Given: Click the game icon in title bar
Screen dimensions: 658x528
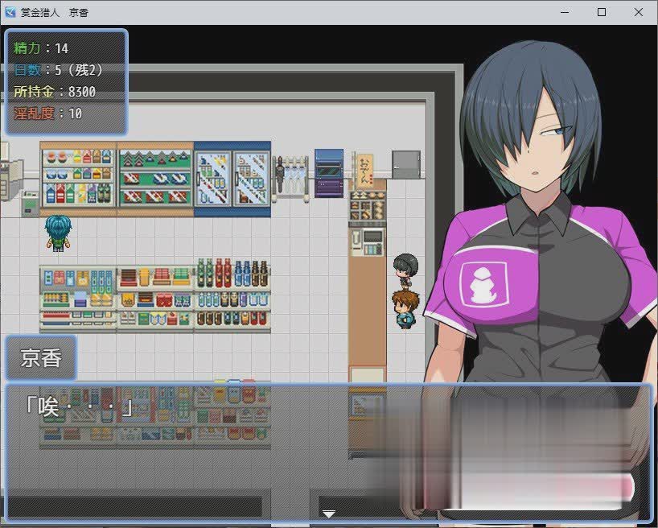Looking at the screenshot, I should [10, 12].
